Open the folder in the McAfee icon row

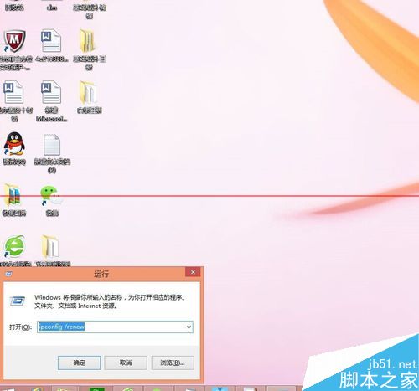pyautogui.click(x=89, y=41)
